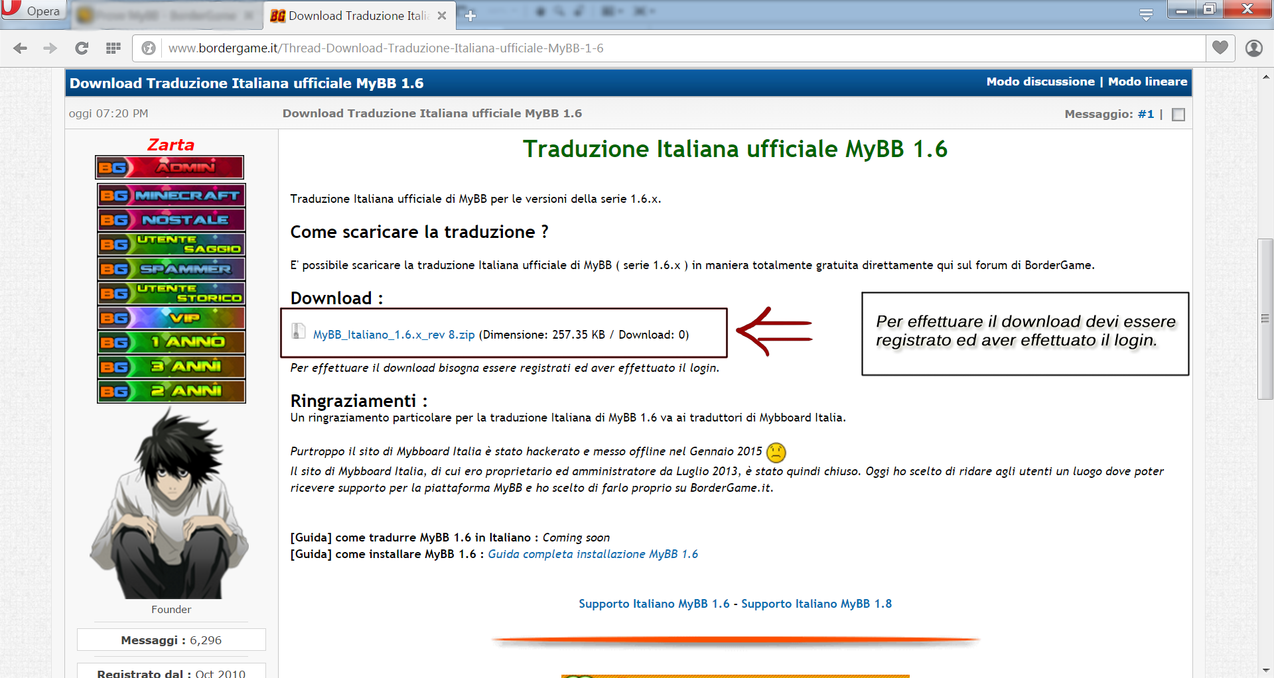
Task: Add page to bookmarks heart icon
Action: pyautogui.click(x=1220, y=48)
